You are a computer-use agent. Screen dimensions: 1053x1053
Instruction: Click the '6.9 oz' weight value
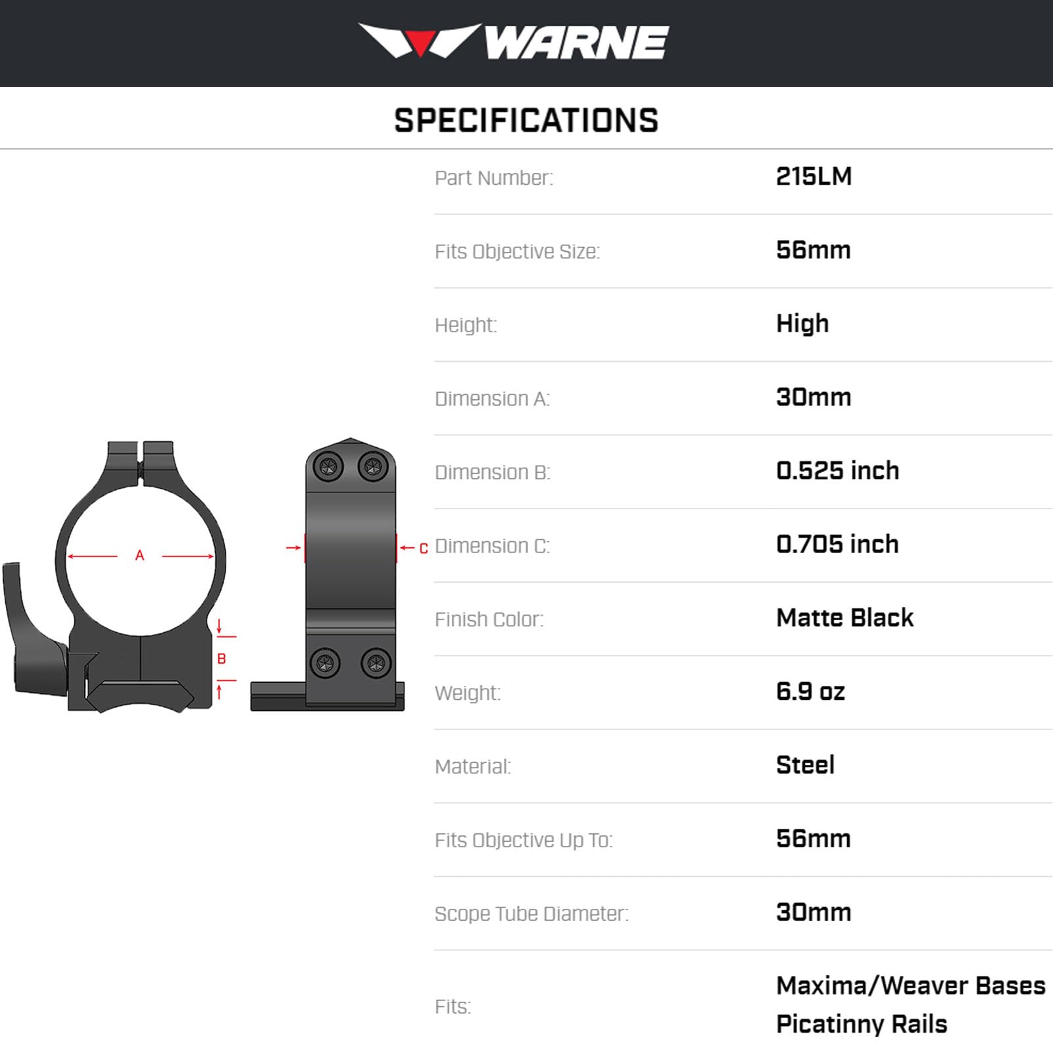[810, 692]
